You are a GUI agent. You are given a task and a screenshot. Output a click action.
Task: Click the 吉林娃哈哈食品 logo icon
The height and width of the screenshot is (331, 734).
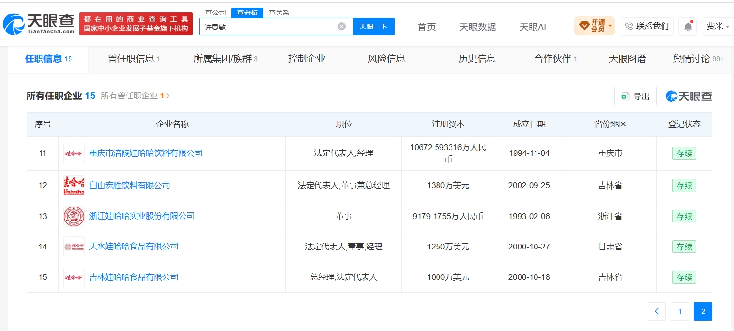(74, 277)
